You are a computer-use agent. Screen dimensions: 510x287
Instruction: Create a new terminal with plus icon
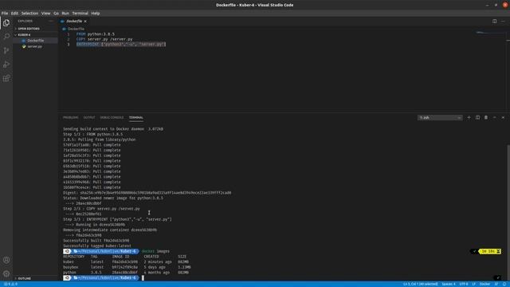pyautogui.click(x=469, y=117)
